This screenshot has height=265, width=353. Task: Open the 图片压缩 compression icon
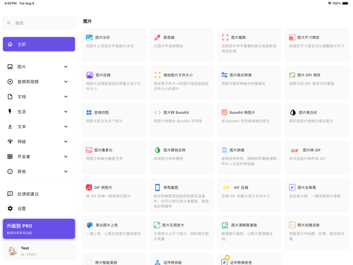pos(90,75)
